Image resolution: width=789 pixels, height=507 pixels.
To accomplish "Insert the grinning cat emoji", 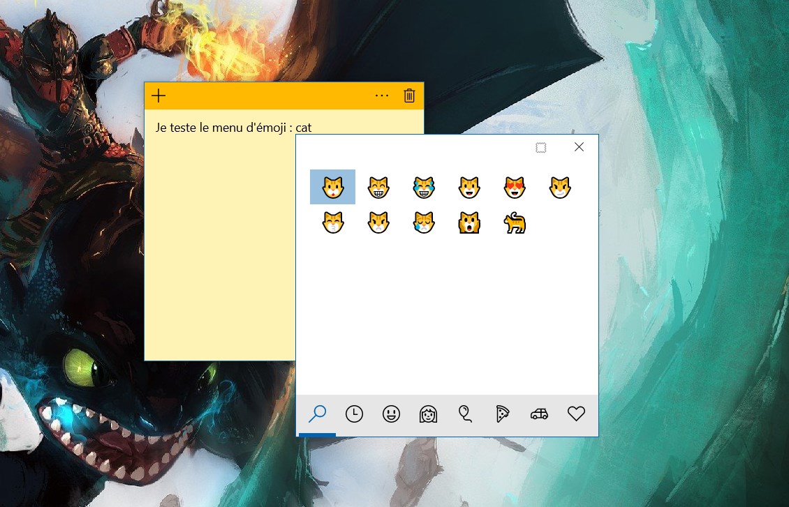I will [378, 187].
